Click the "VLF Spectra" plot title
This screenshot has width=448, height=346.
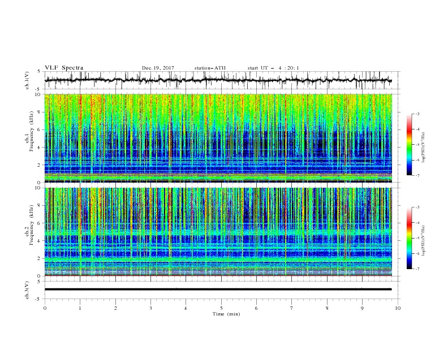pos(64,68)
